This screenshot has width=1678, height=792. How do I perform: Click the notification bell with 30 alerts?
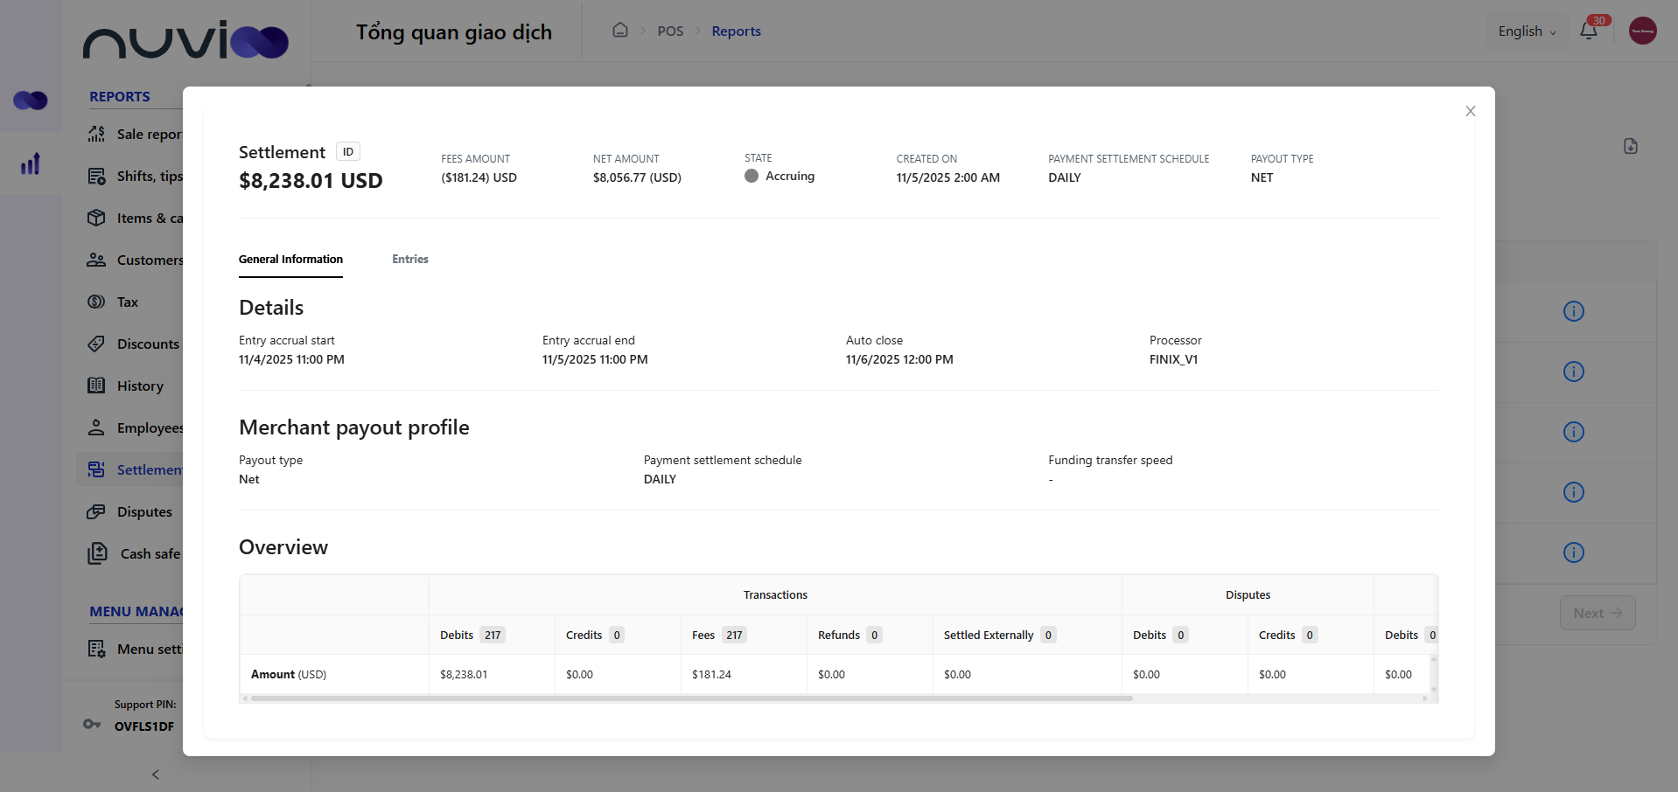[x=1588, y=31]
